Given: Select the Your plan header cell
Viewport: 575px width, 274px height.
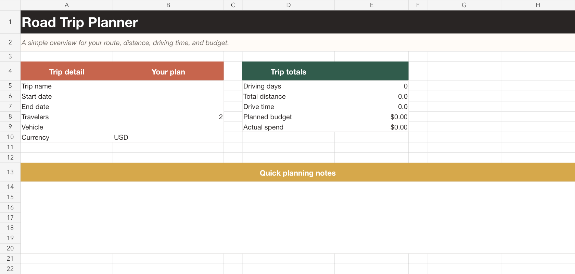Looking at the screenshot, I should pos(168,71).
